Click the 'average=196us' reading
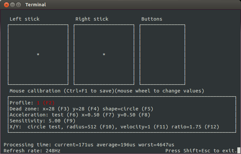Viewport: 241px width, 154px height. [x=116, y=145]
